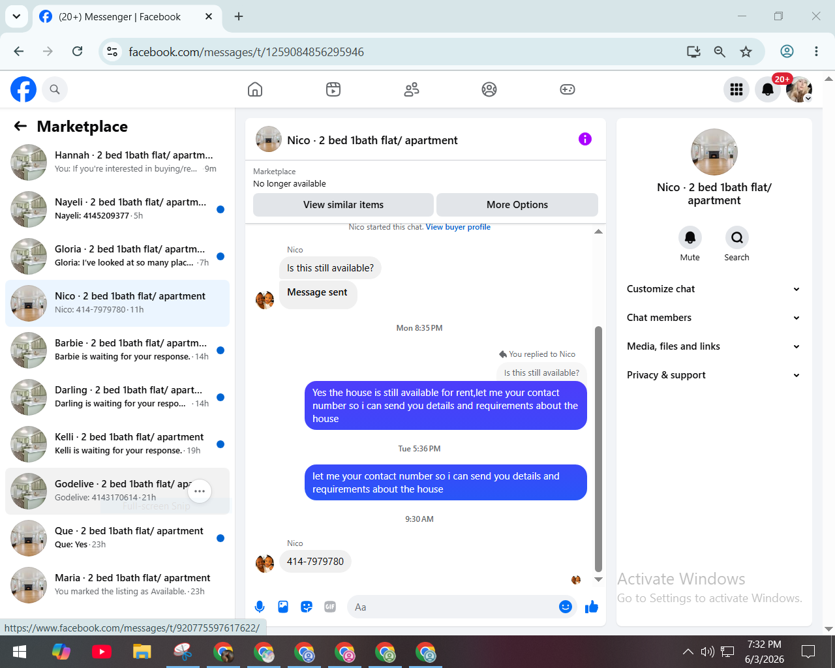Expand the Chat members section
Image resolution: width=835 pixels, height=668 pixels.
[x=714, y=318]
